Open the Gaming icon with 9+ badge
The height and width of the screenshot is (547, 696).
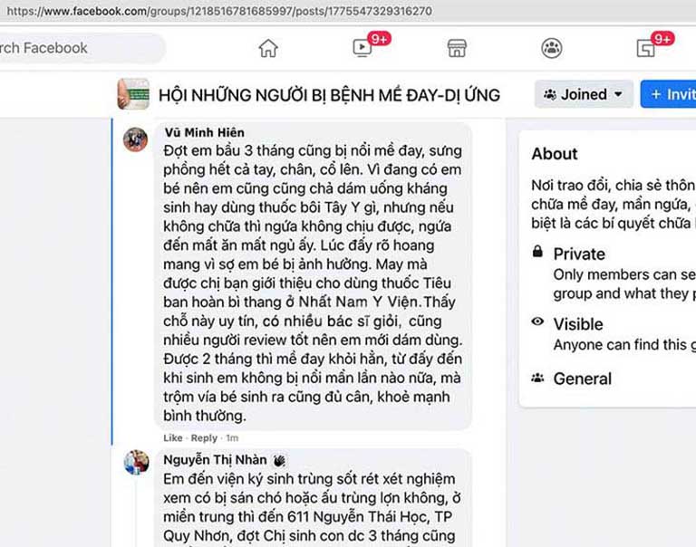tap(645, 48)
